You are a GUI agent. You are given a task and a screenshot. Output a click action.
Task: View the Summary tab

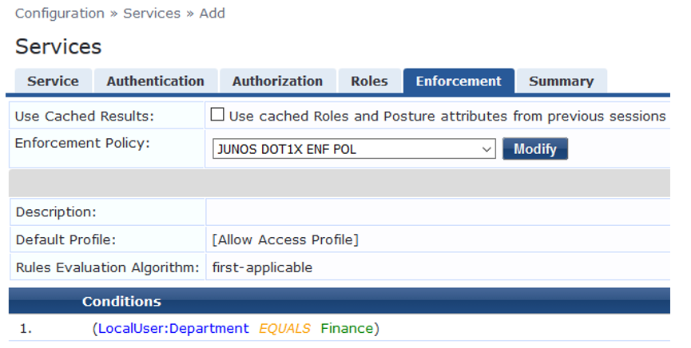(561, 81)
